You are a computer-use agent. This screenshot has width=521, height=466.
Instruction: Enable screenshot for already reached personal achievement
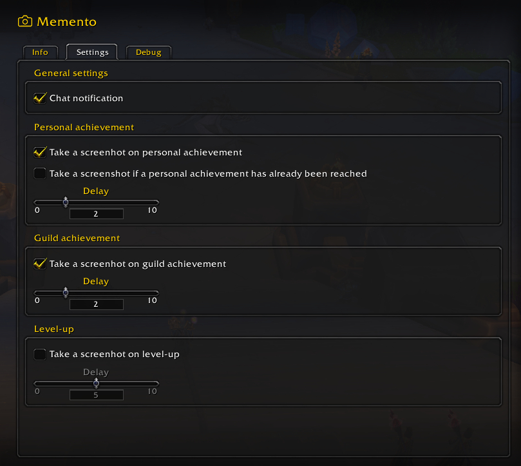[40, 173]
